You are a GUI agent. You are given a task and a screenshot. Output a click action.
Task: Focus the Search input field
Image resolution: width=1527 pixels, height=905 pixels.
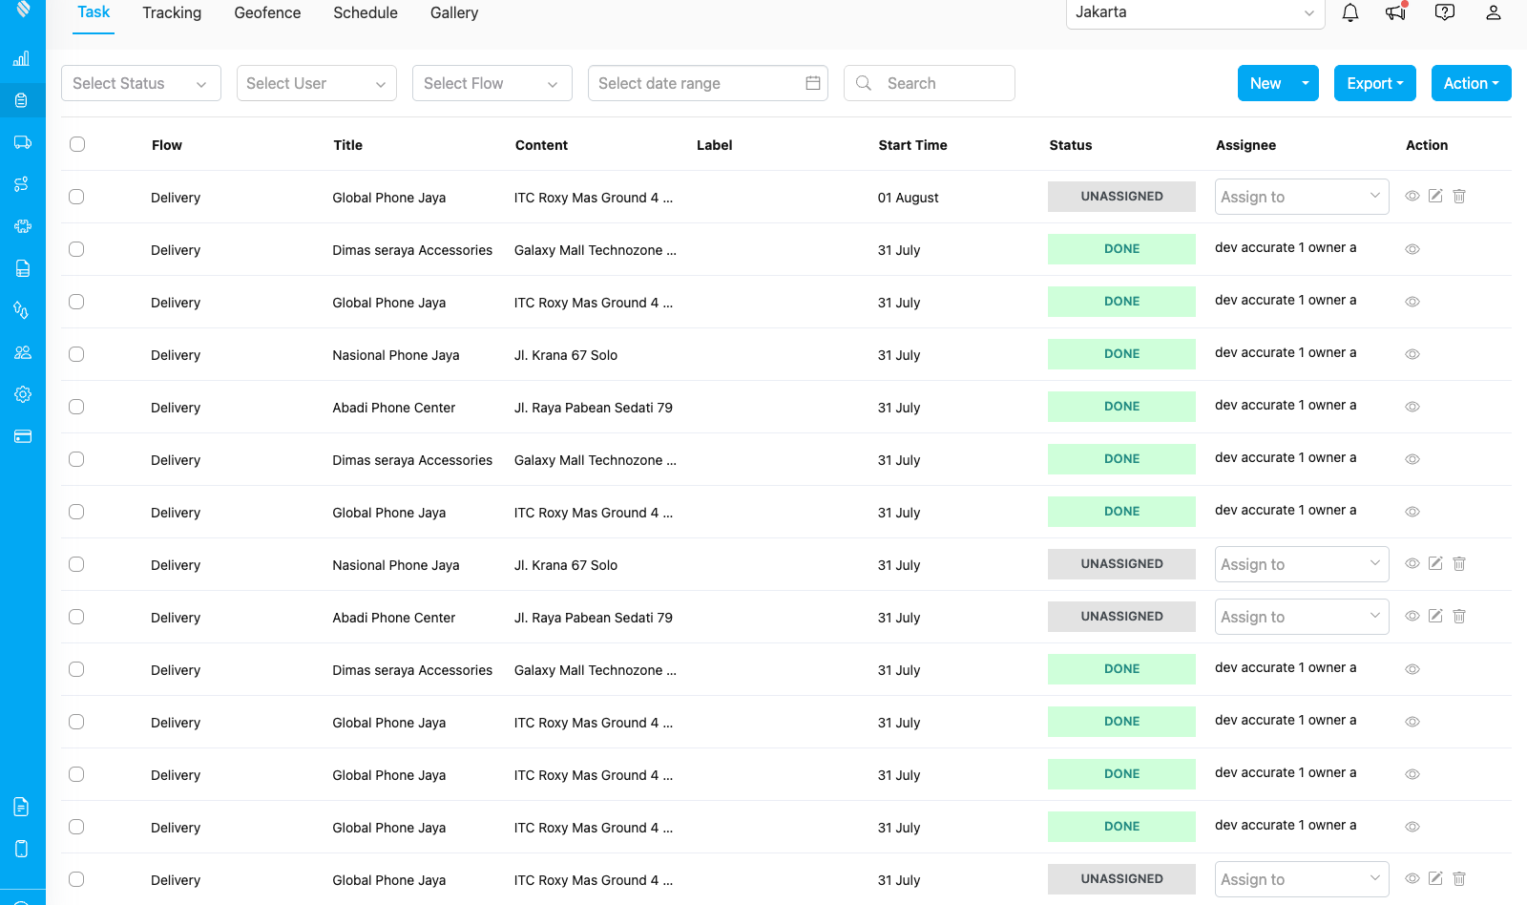930,83
